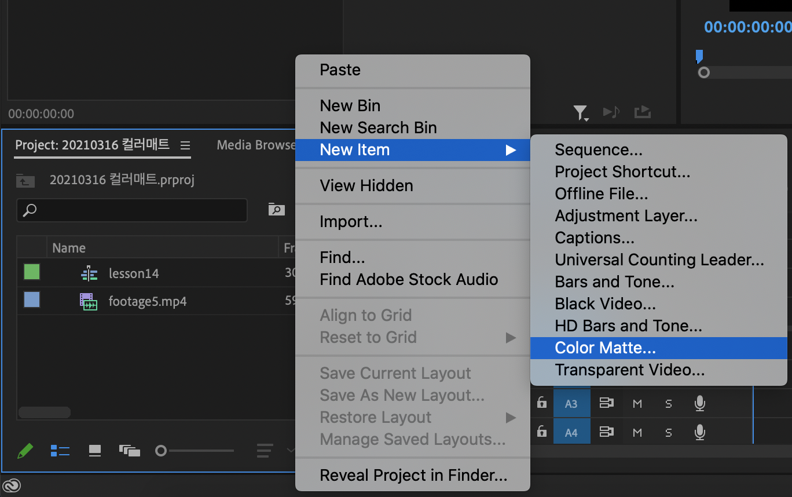Expand the Reset to Grid submenu arrow
The image size is (792, 497).
[510, 337]
